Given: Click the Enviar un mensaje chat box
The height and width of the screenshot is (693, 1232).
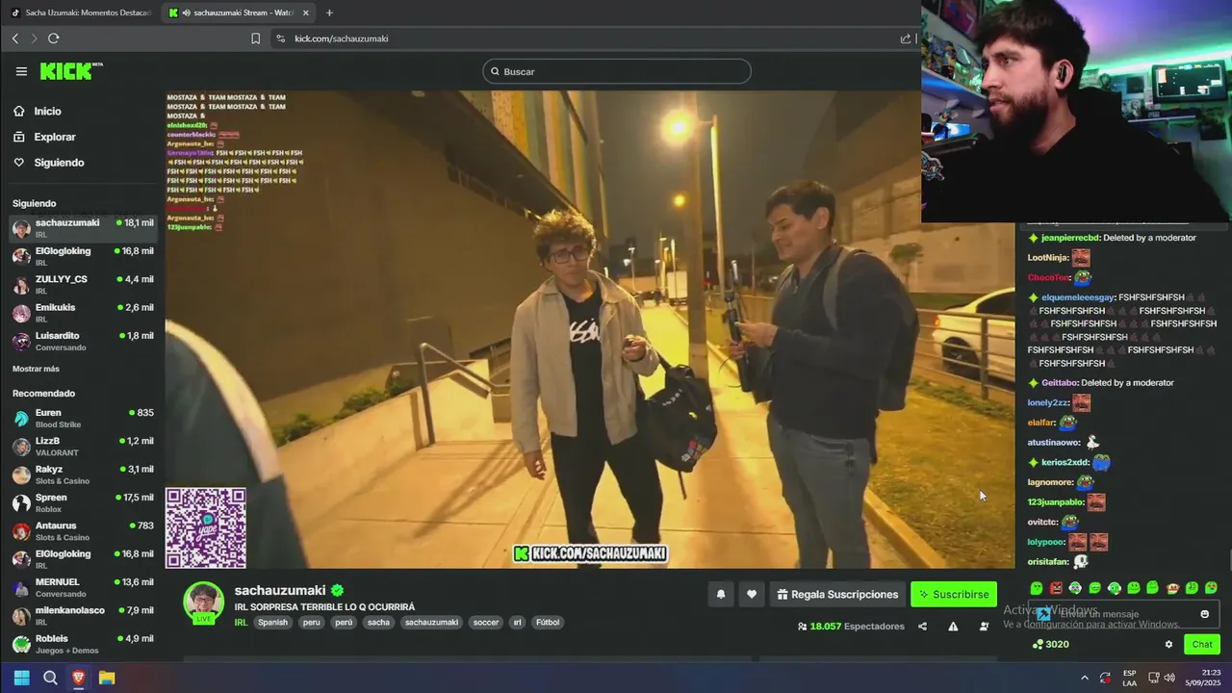Looking at the screenshot, I should point(1121,614).
